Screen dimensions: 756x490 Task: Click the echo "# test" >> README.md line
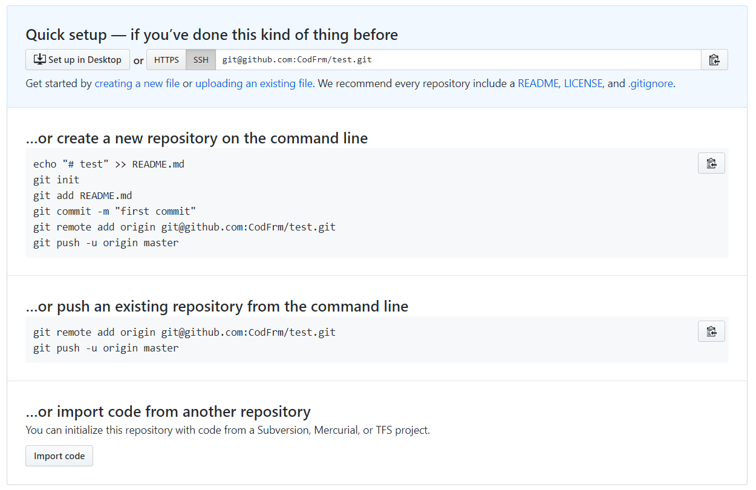[109, 164]
